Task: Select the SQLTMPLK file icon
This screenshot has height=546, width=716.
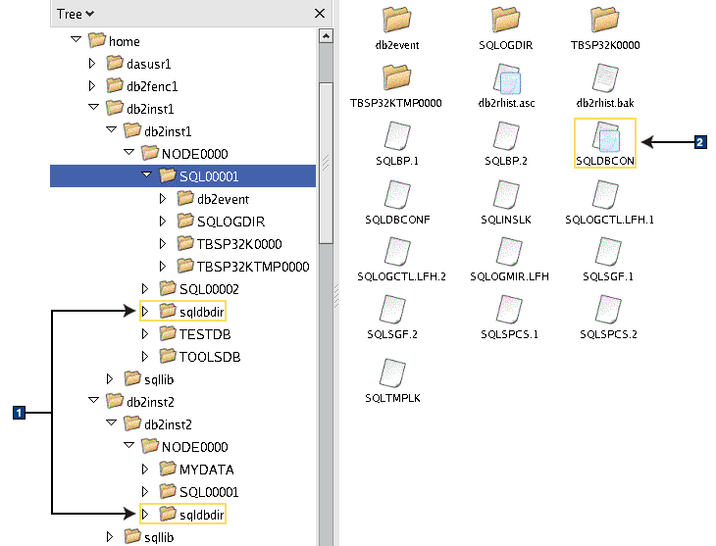Action: click(x=392, y=372)
